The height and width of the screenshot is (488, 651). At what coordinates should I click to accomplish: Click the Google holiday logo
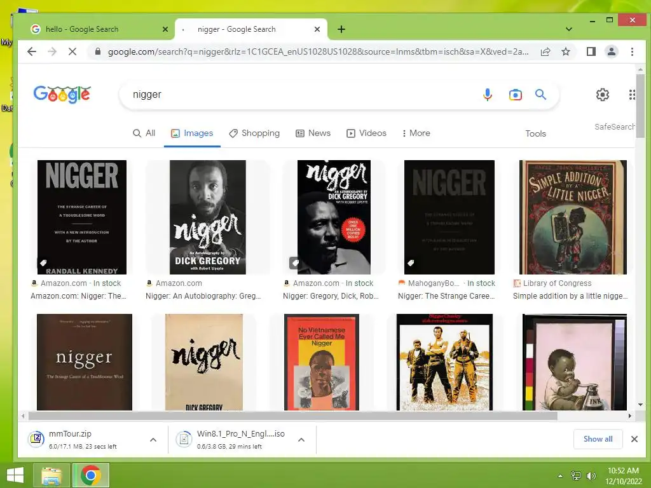pyautogui.click(x=62, y=94)
